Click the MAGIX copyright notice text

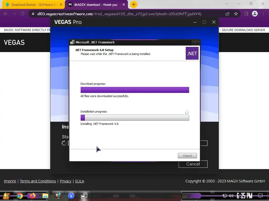click(225, 181)
